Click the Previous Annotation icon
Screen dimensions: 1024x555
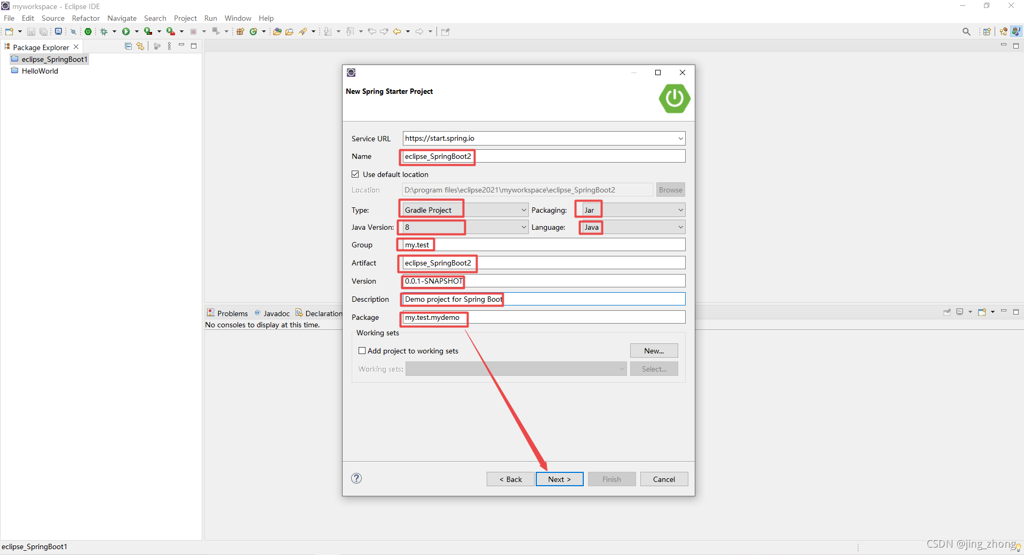click(350, 31)
